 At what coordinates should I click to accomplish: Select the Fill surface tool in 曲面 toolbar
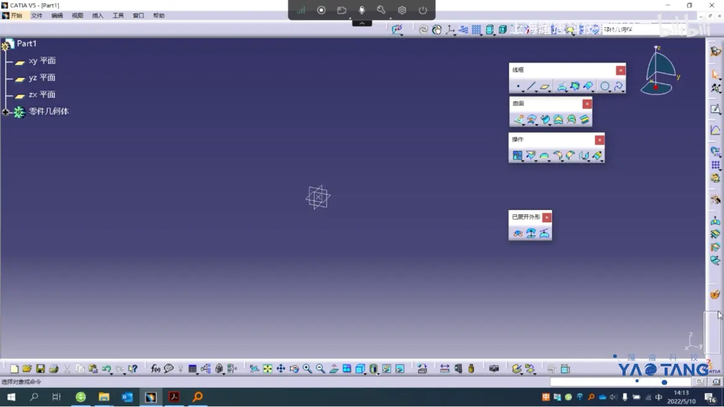pyautogui.click(x=558, y=120)
